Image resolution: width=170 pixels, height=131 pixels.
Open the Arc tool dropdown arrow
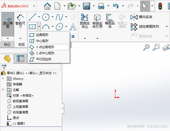[52, 27]
